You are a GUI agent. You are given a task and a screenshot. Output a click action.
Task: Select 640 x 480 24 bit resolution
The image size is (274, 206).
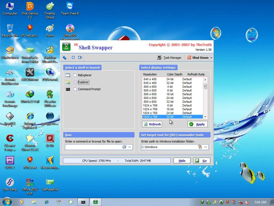[173, 79]
